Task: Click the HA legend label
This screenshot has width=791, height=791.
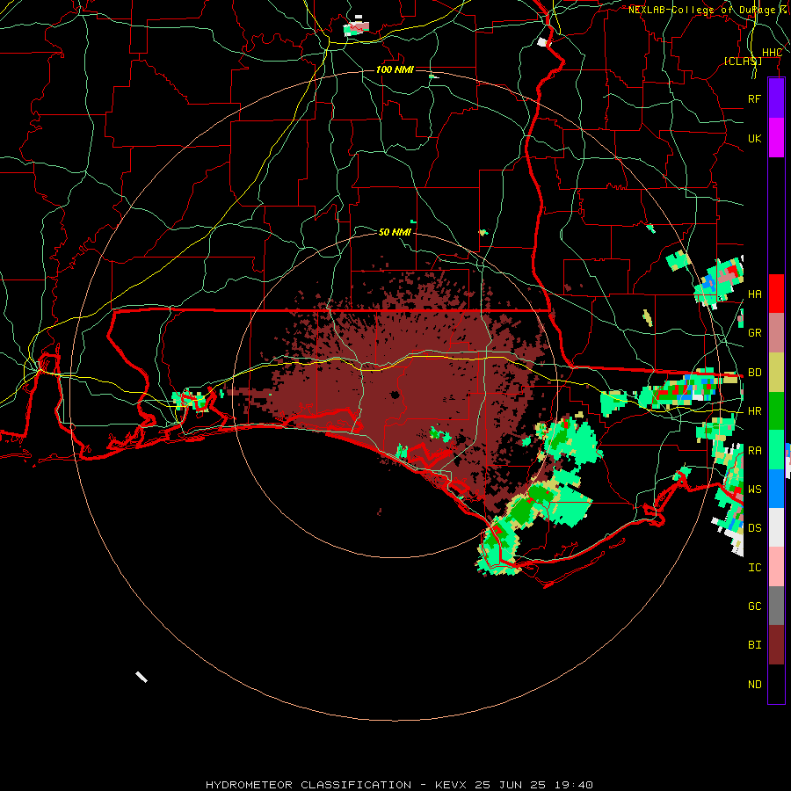Action: (754, 294)
